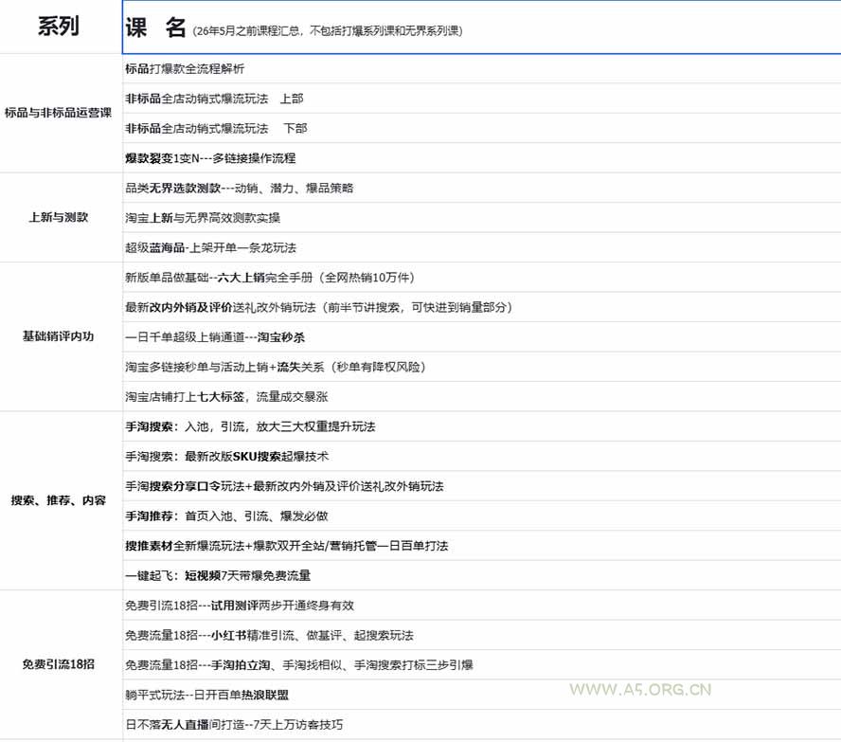841x742 pixels.
Task: Select 免费引流18招---试用测评 row
Action: click(x=482, y=606)
